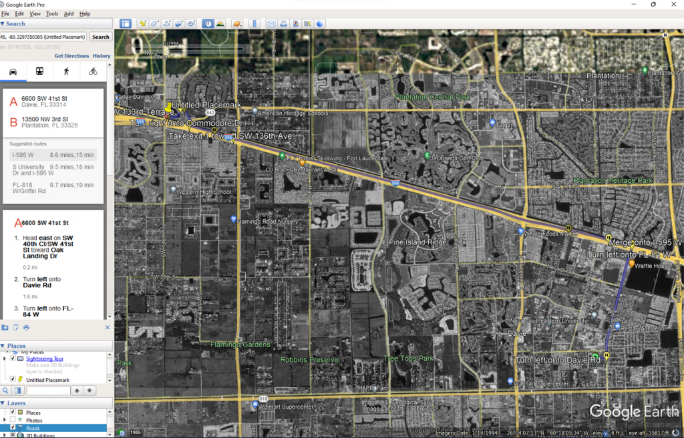
Task: Collapse the Search panel
Action: (3, 23)
